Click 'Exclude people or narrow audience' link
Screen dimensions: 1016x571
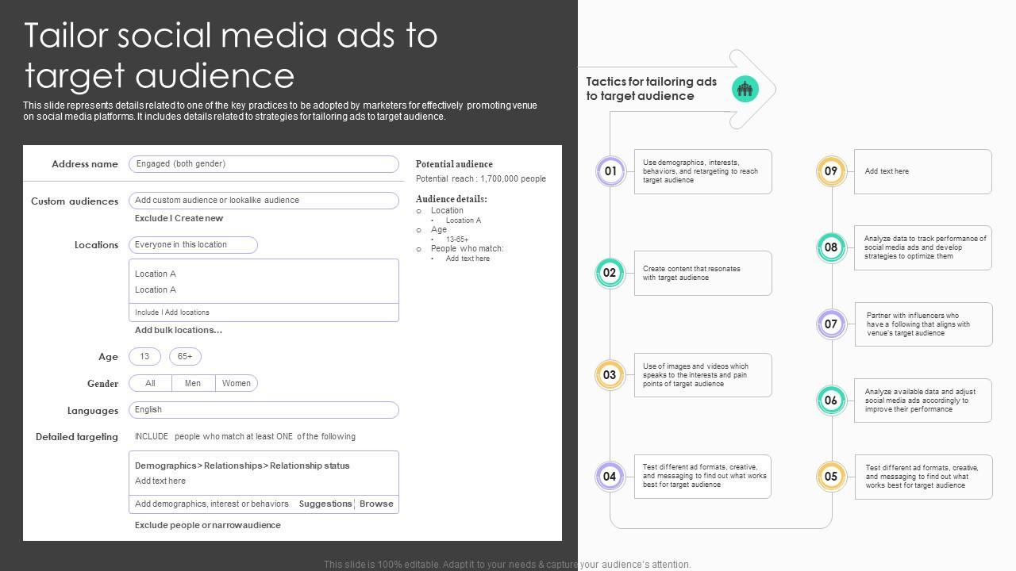pyautogui.click(x=208, y=525)
